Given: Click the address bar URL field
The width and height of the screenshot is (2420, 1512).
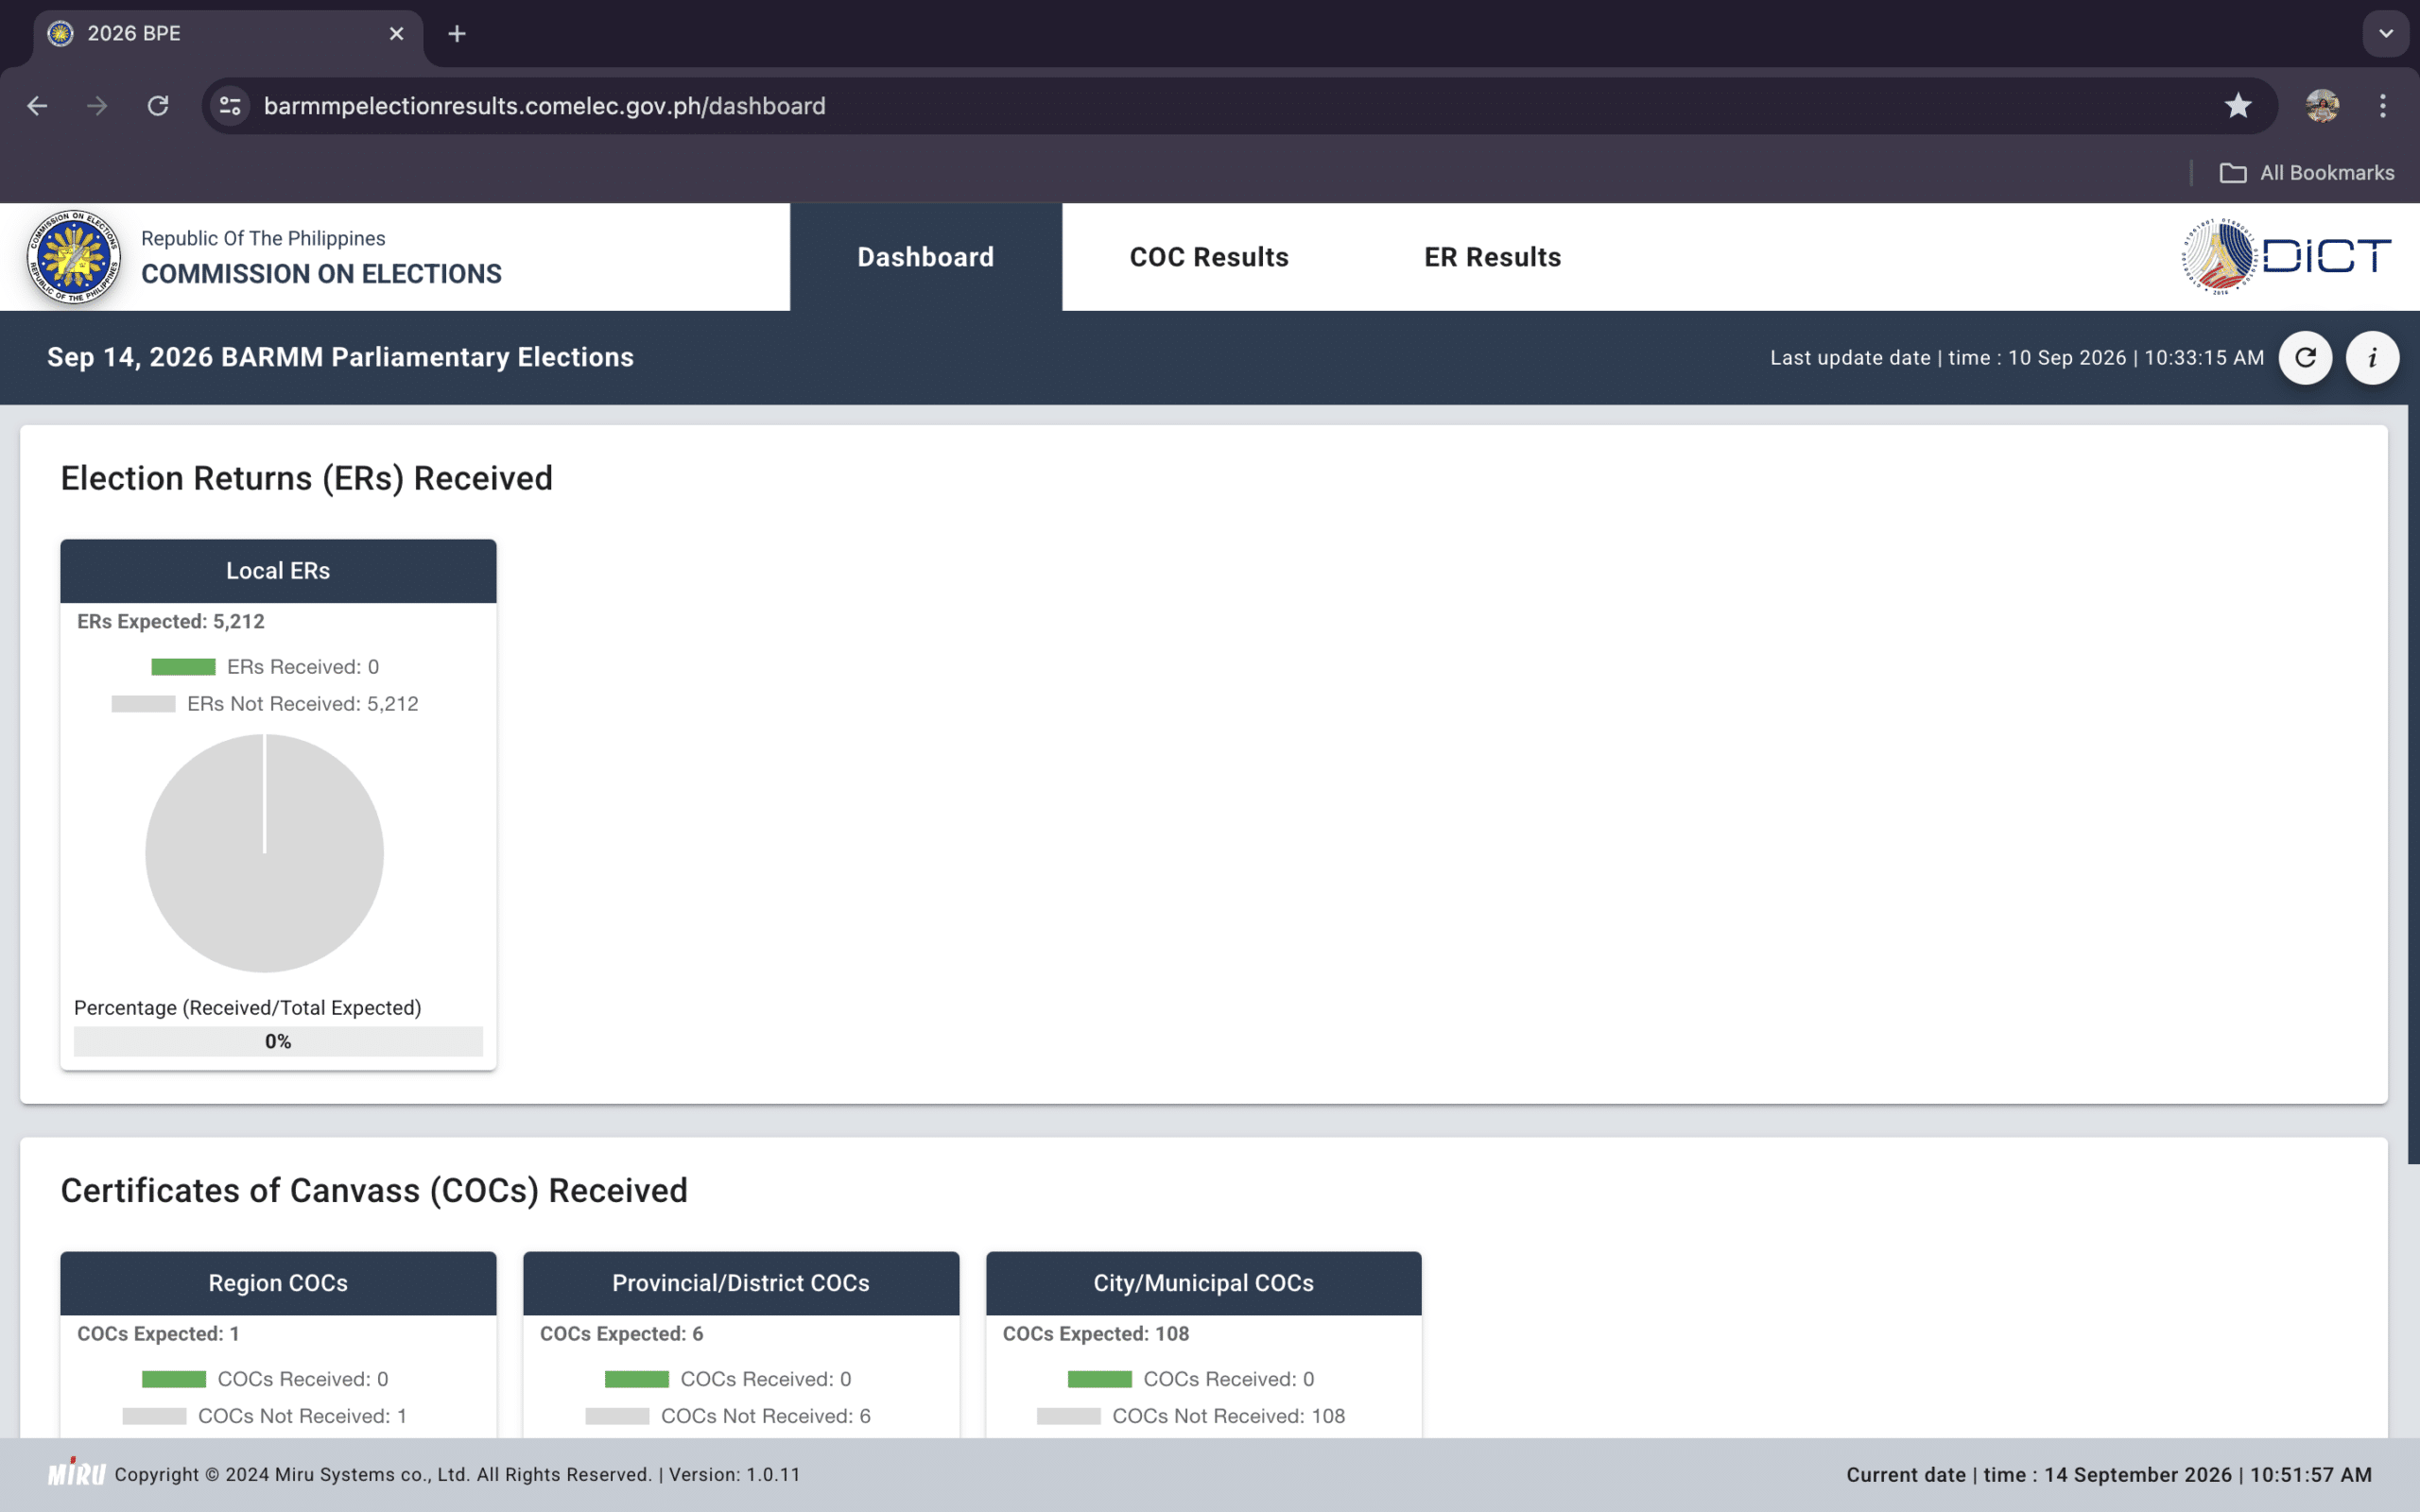Looking at the screenshot, I should 1240,106.
